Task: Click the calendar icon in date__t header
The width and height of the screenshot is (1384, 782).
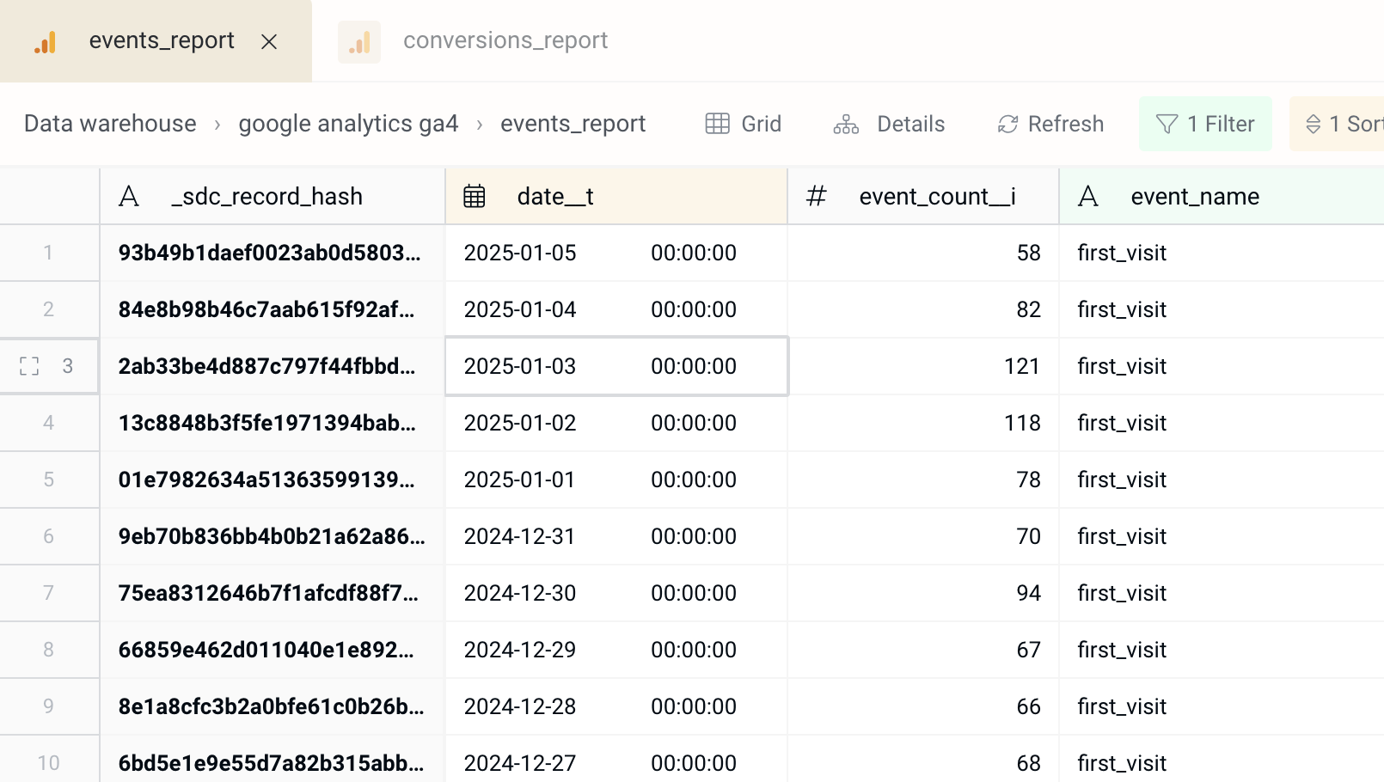Action: pos(475,197)
